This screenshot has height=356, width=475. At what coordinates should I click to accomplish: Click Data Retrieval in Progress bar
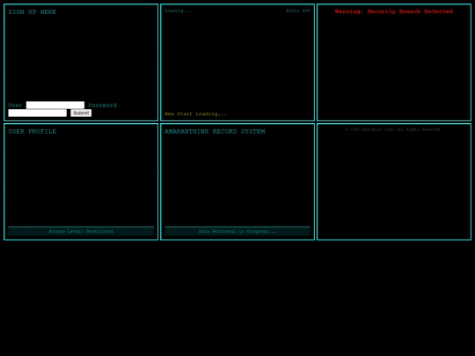(x=237, y=231)
